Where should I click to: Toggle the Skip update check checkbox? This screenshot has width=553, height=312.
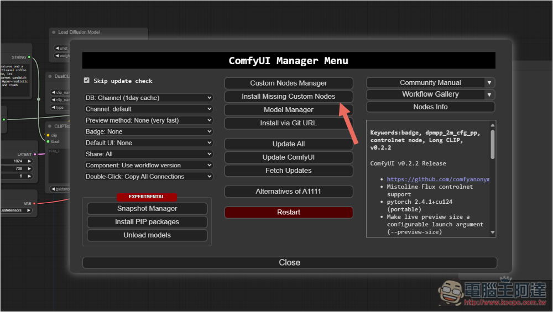87,81
